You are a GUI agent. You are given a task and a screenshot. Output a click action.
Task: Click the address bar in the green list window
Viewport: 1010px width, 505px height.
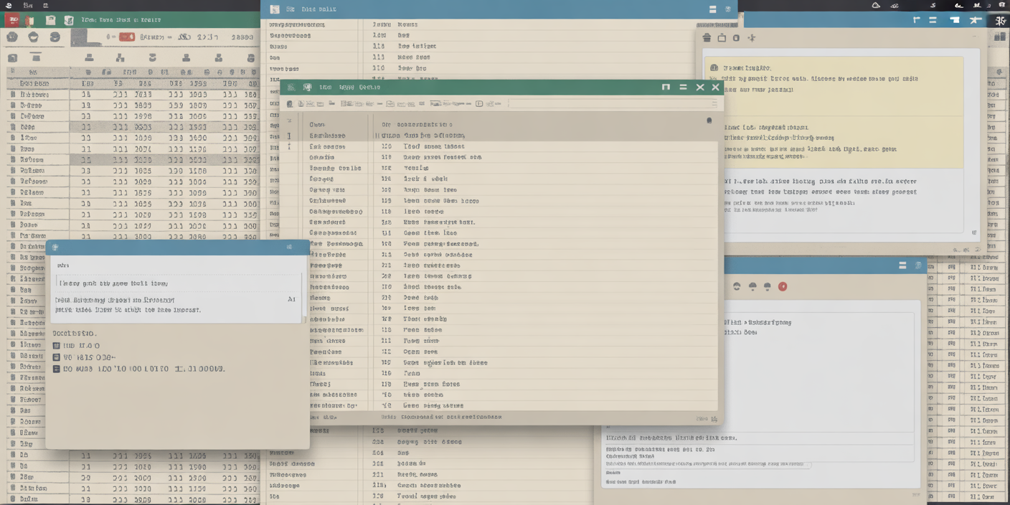(x=610, y=104)
